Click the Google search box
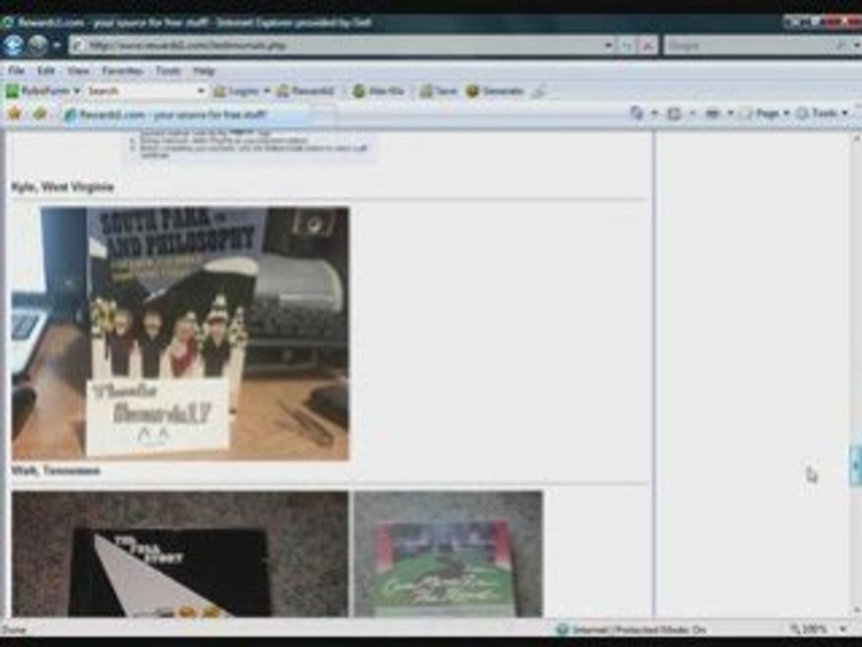 pos(748,46)
